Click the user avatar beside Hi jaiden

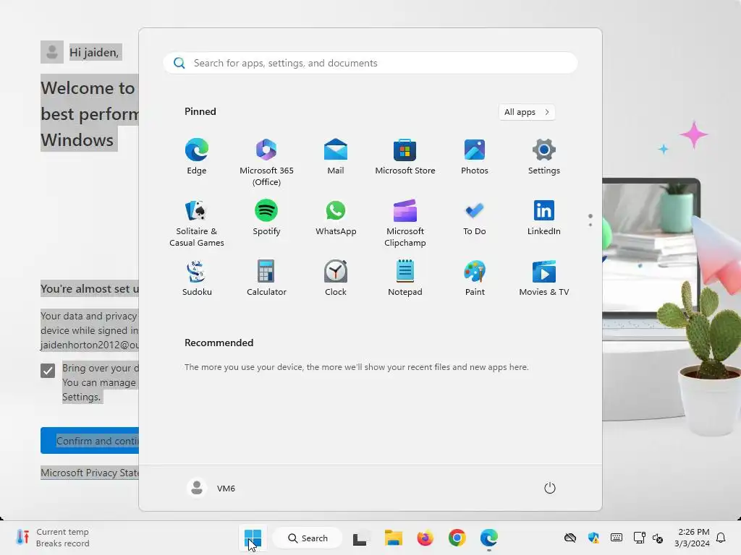tap(52, 52)
